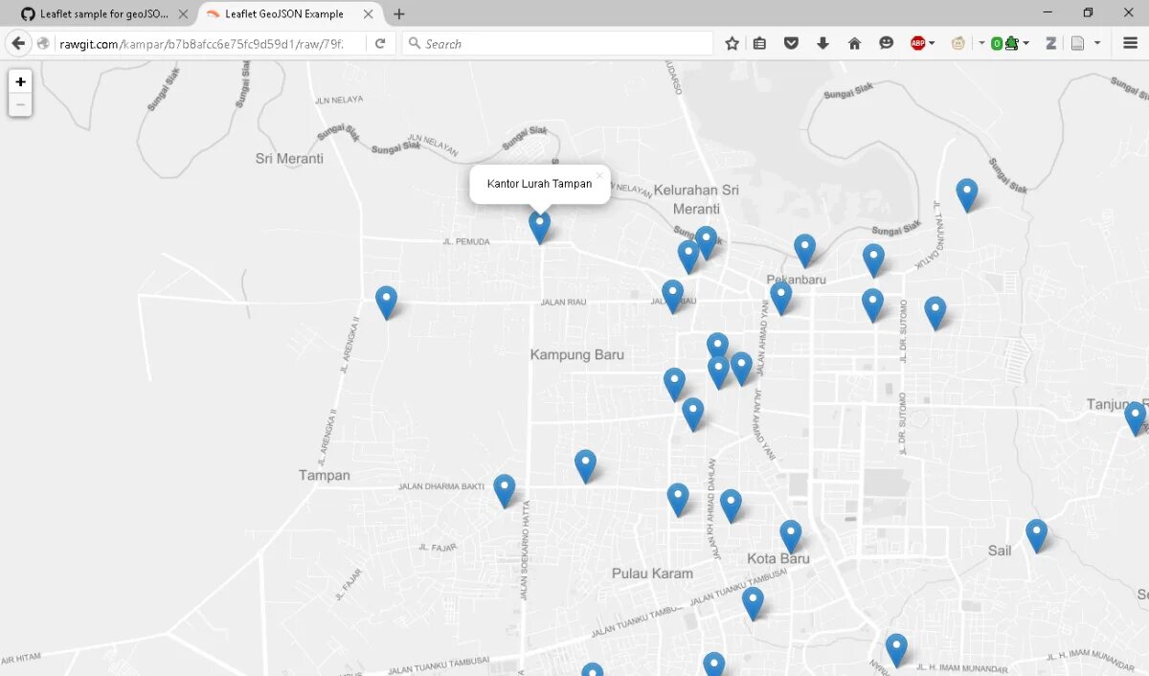Image resolution: width=1149 pixels, height=676 pixels.
Task: Select the marker beside JL. Arengka II
Action: [x=386, y=302]
